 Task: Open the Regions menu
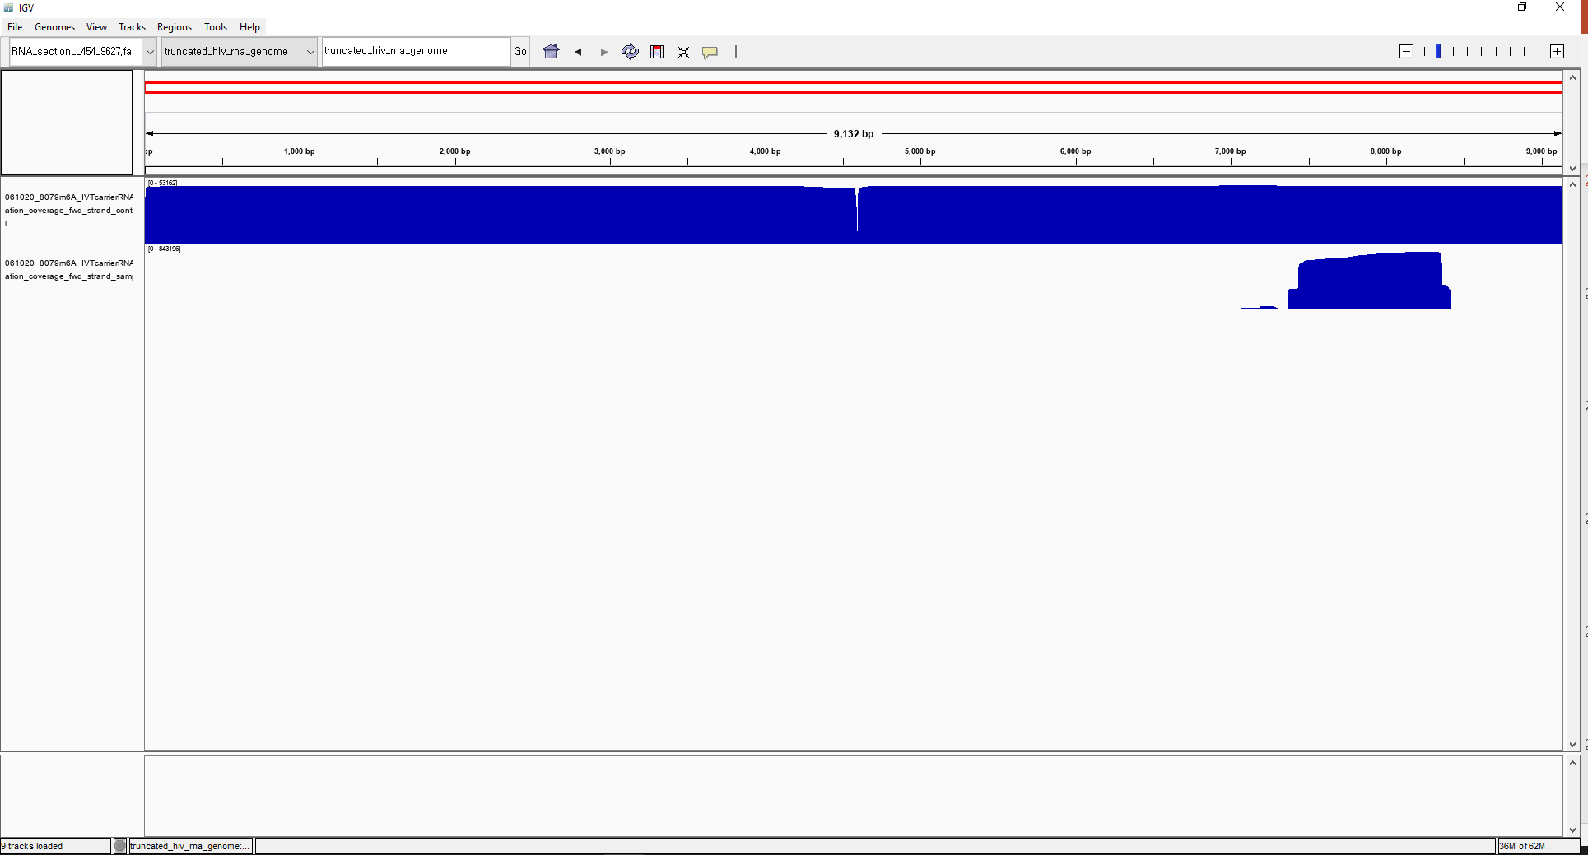(x=174, y=26)
